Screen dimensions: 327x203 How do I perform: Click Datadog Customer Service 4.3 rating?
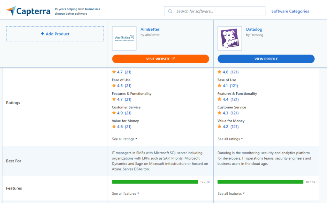[228, 113]
